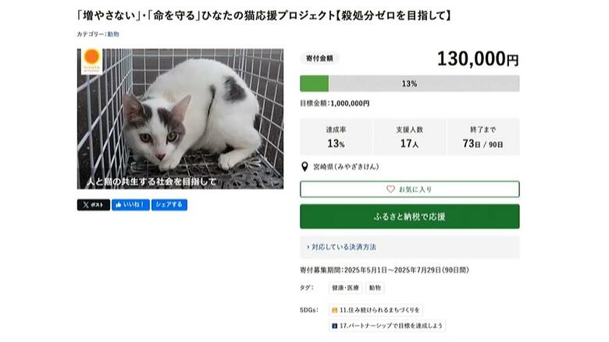Click the orange hinata logo on the photo
609x342 pixels.
coord(92,58)
